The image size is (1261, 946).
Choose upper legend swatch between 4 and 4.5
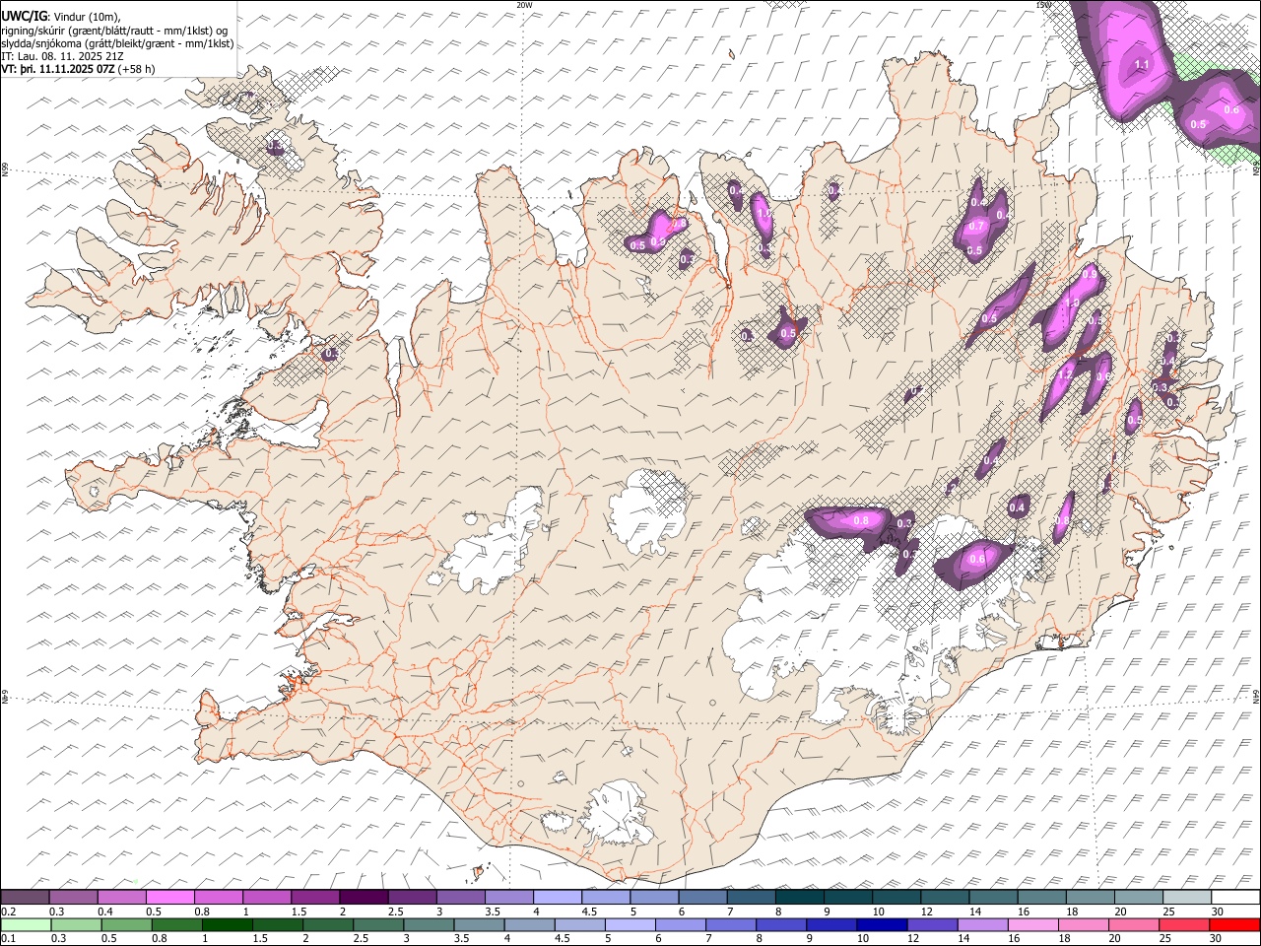point(557,898)
